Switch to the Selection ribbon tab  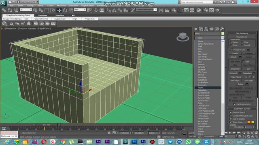pos(59,15)
